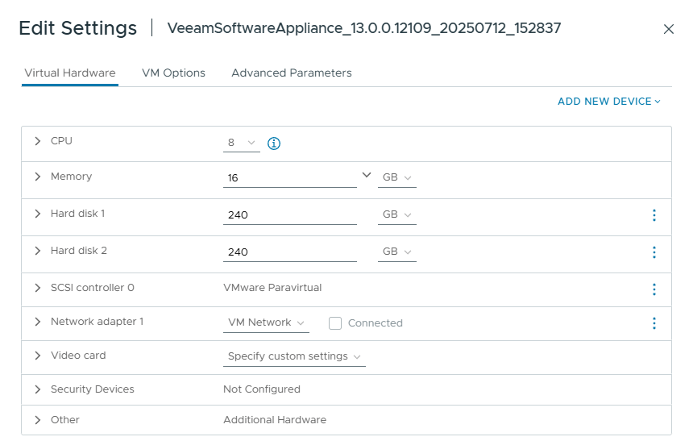Expand the Video card section
This screenshot has width=693, height=441.
[37, 356]
